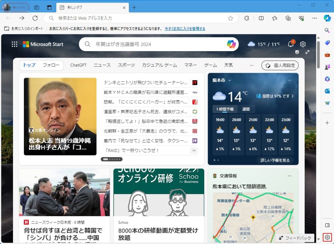This screenshot has width=334, height=244.
Task: Switch the weather forecast to 週間 view
Action: 246,109
